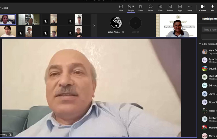
Task: Open the React emoji options
Action: pyautogui.click(x=150, y=8)
